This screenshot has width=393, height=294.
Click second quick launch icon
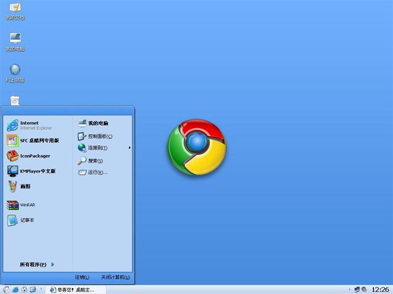(24, 290)
